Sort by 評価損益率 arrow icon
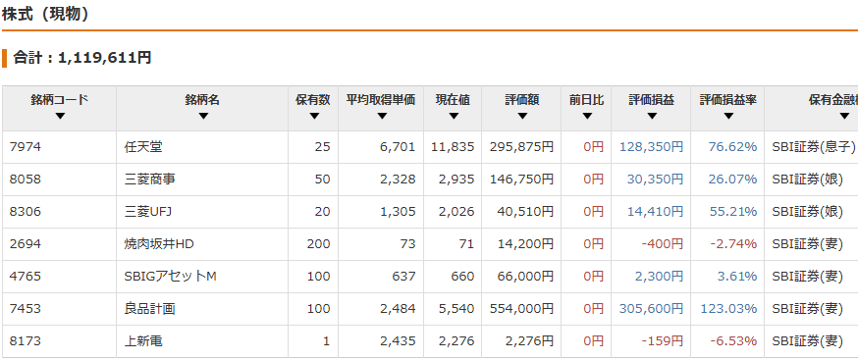The height and width of the screenshot is (360, 858). tap(727, 116)
